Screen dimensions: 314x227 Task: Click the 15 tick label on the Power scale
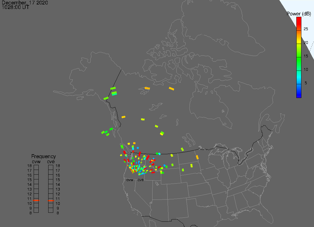pyautogui.click(x=306, y=56)
